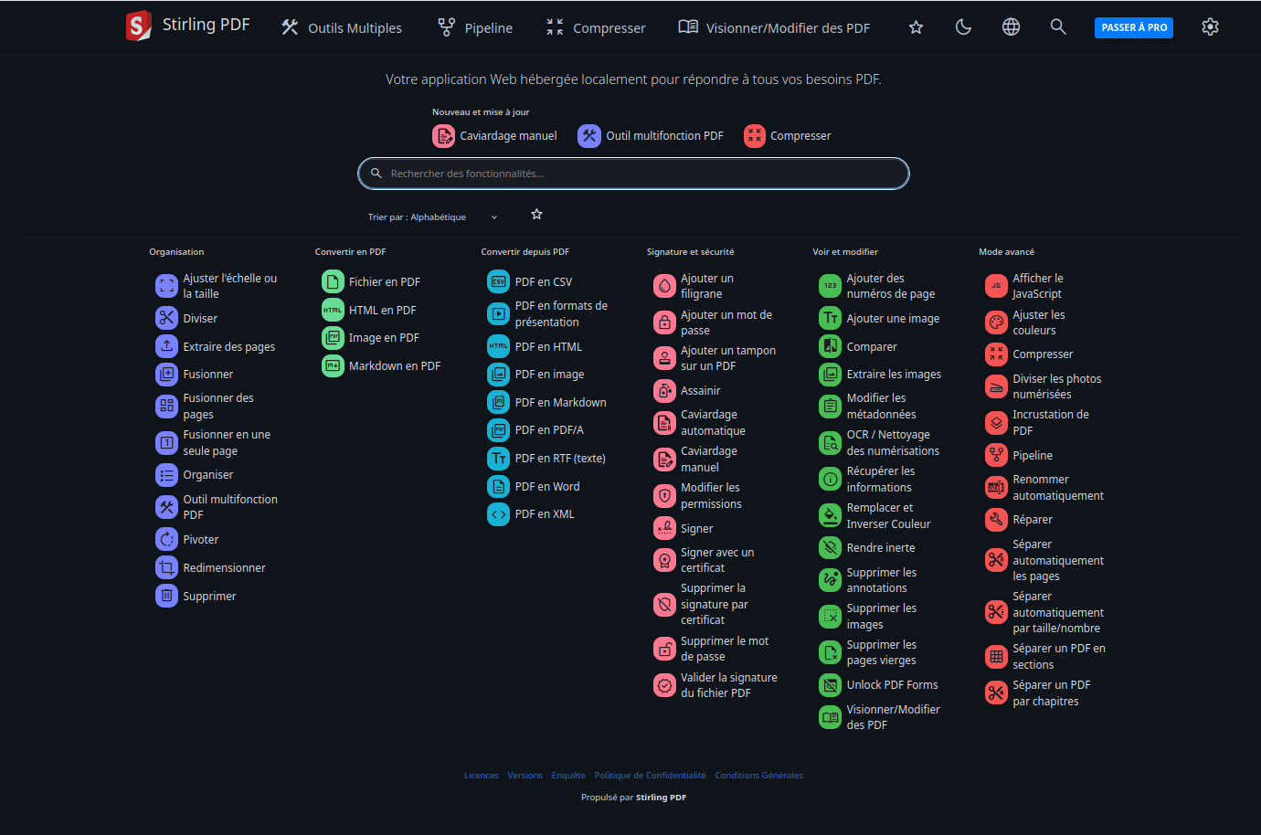Screen dimensions: 1261x835
Task: Click the PASSER À PRO button
Action: [1134, 27]
